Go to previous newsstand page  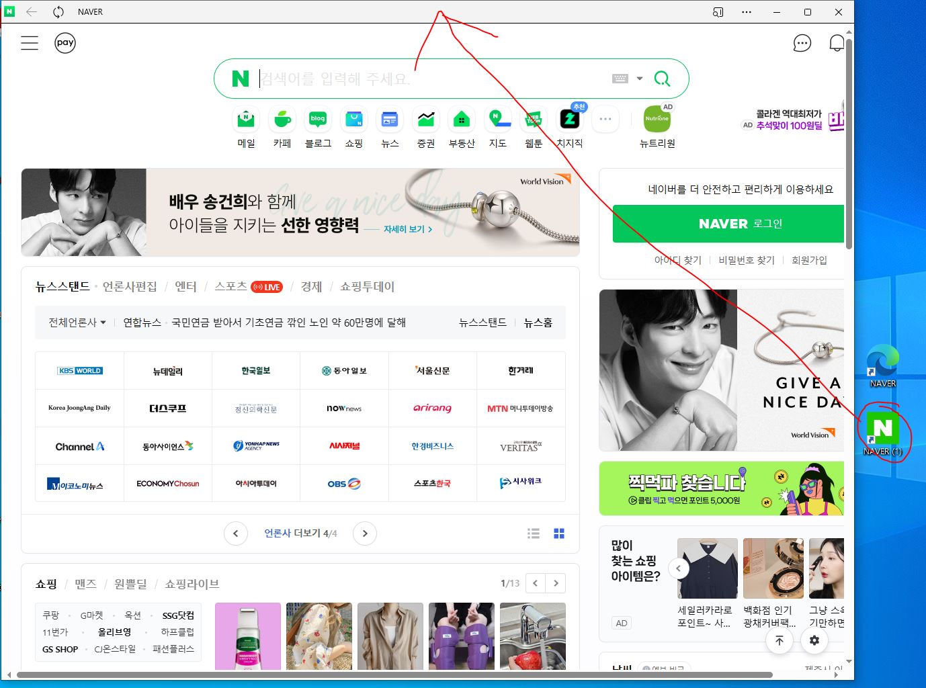click(x=235, y=533)
